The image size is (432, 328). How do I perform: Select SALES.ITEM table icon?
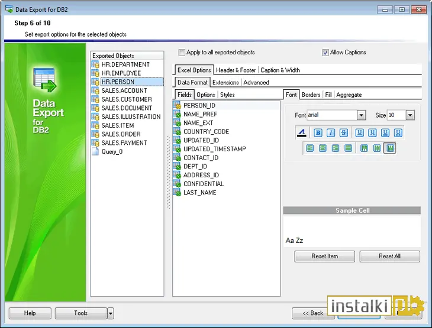click(x=95, y=125)
